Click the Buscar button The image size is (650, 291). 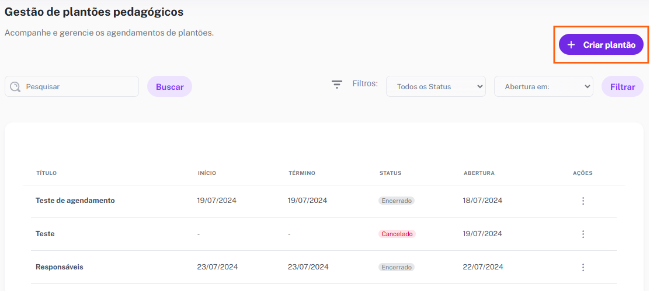pyautogui.click(x=169, y=86)
